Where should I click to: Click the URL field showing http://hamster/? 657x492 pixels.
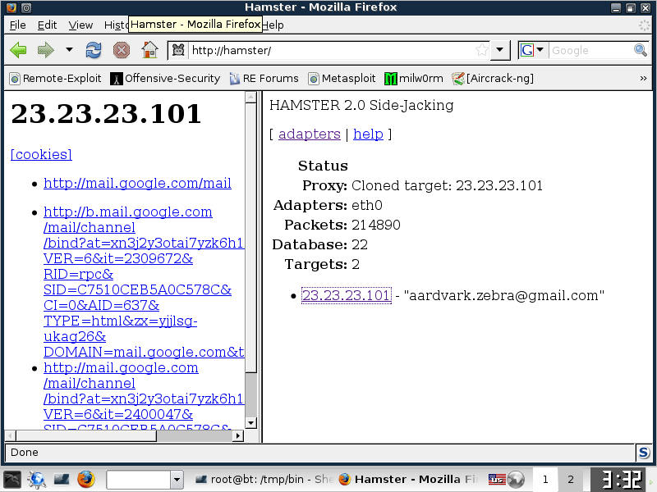coord(331,50)
